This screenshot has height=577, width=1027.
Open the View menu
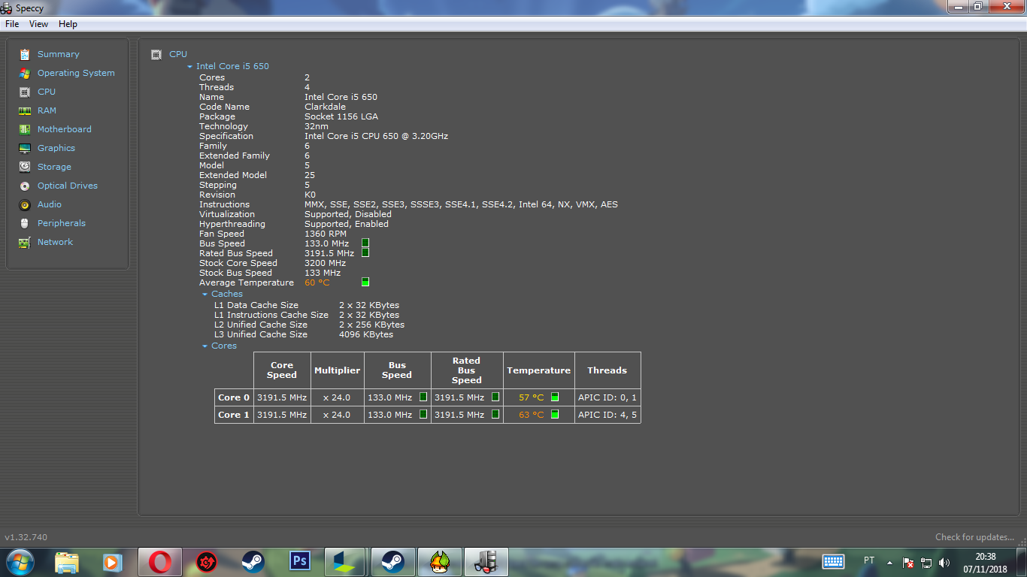click(38, 24)
